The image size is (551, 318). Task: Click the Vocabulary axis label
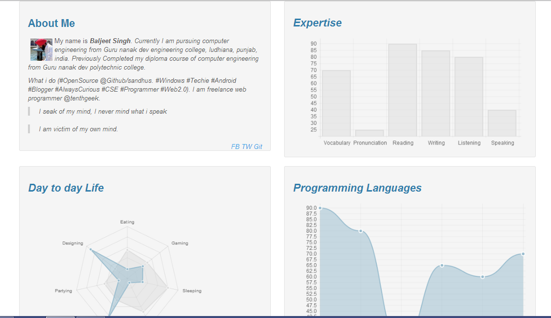click(337, 143)
